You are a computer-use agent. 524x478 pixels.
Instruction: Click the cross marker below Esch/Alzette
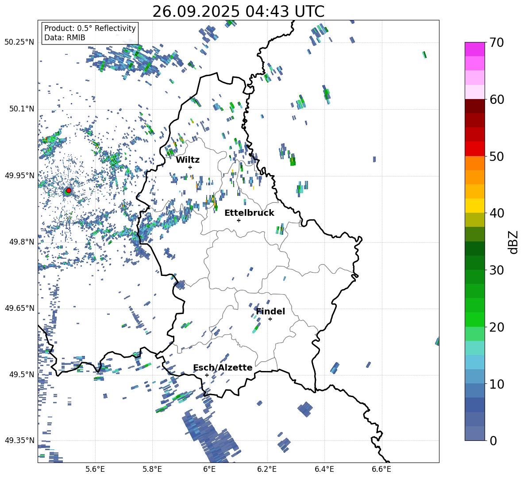coord(207,375)
